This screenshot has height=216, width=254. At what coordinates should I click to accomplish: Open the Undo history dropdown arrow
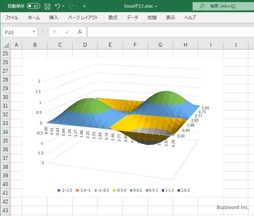63,6
